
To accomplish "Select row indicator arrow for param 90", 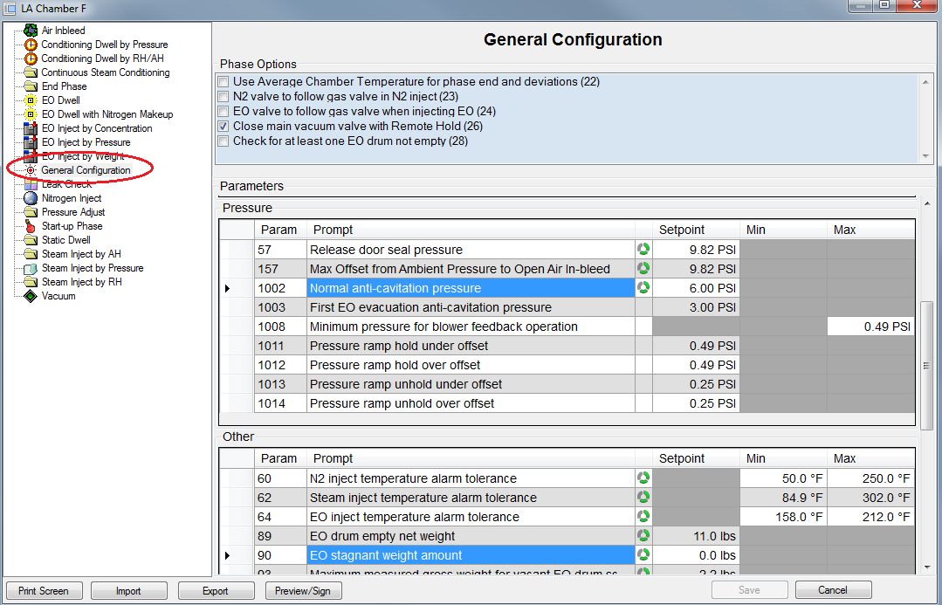I will pyautogui.click(x=228, y=555).
